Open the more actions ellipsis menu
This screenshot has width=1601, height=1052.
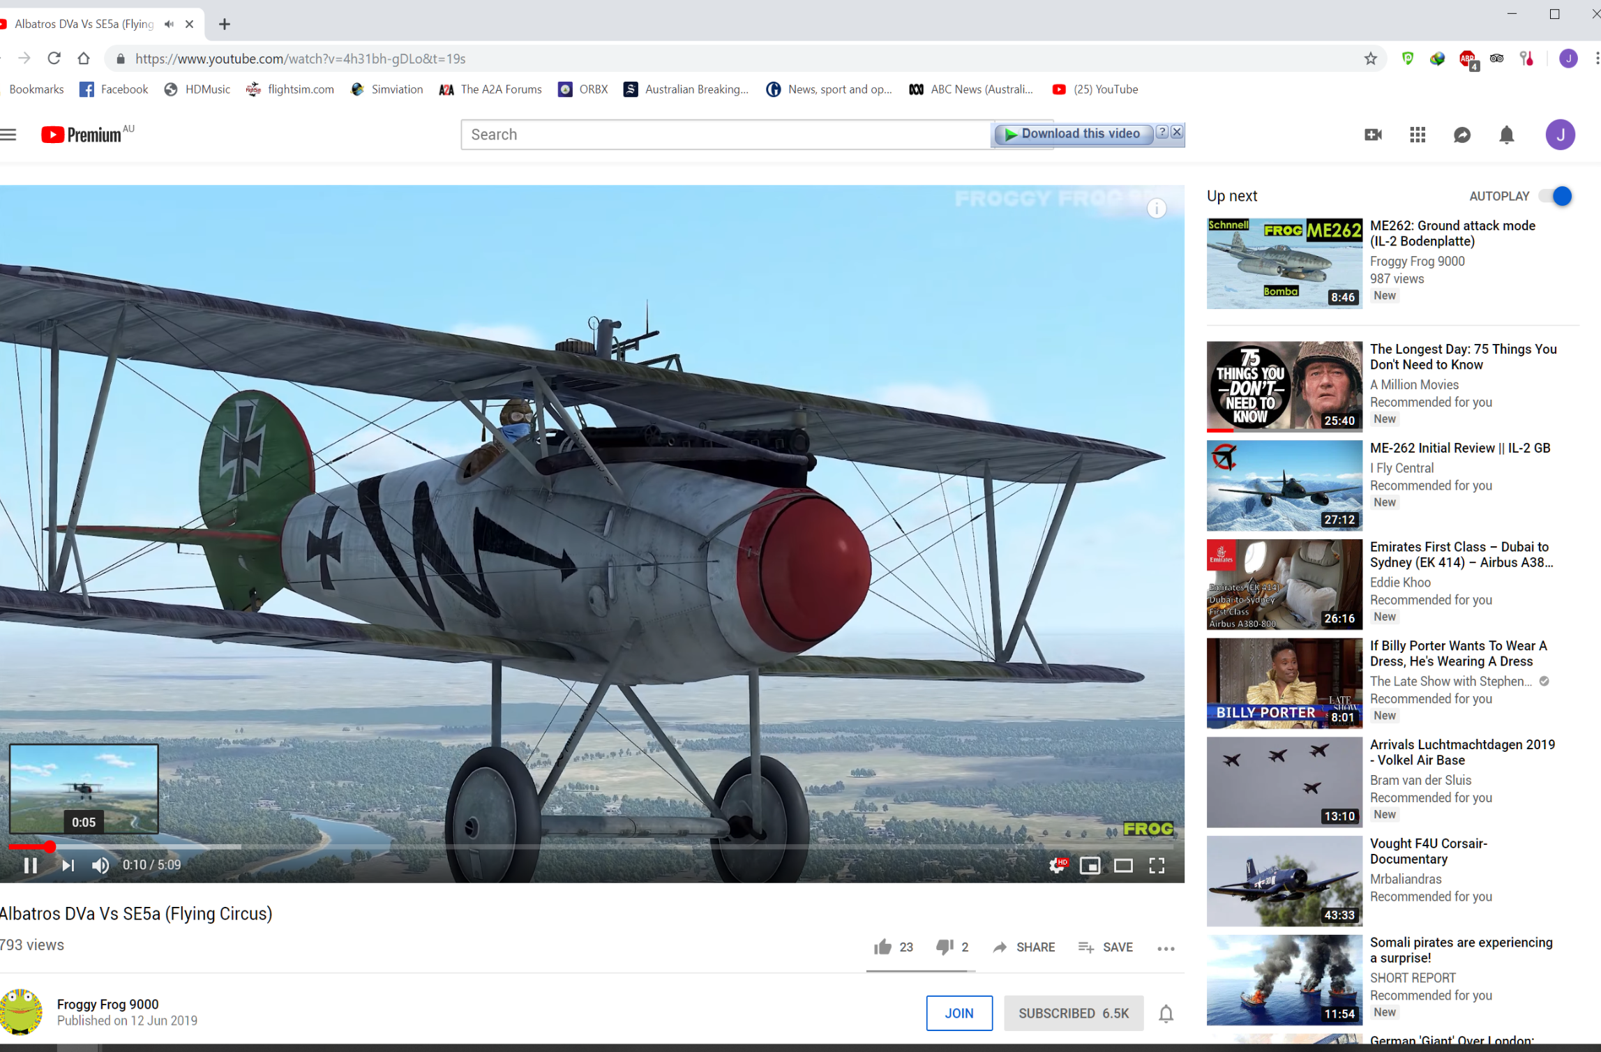click(1166, 948)
